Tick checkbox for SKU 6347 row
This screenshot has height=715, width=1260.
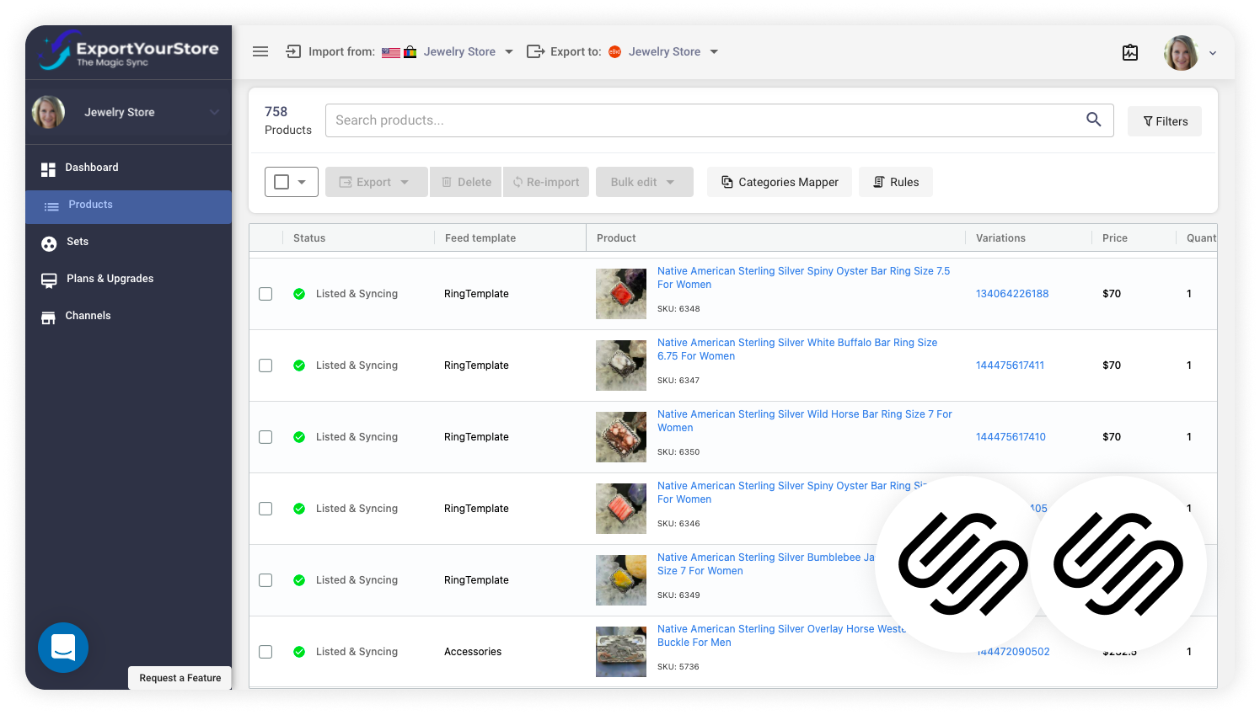[265, 366]
